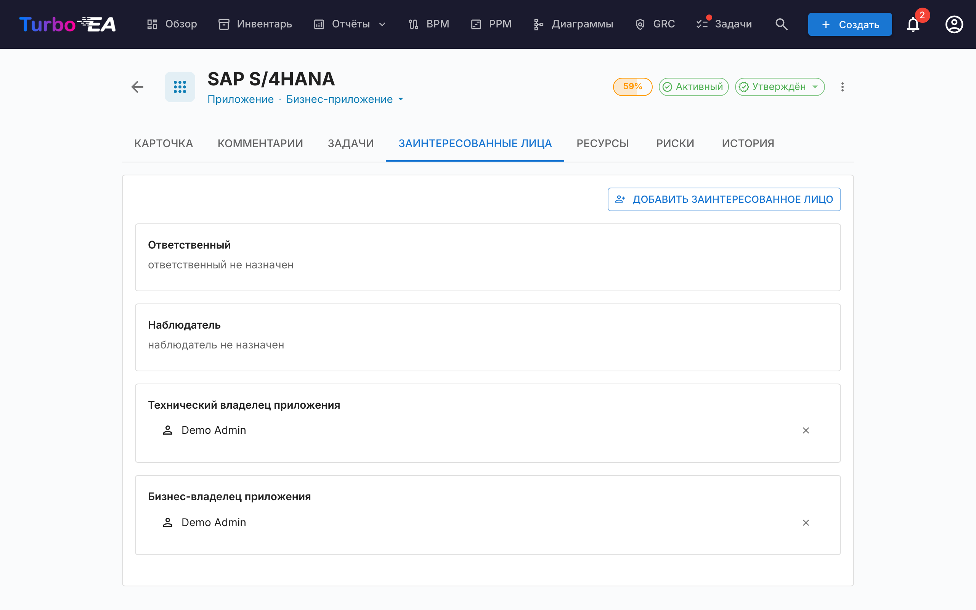Open the Инвентарь menu item
This screenshot has width=976, height=610.
pos(255,24)
